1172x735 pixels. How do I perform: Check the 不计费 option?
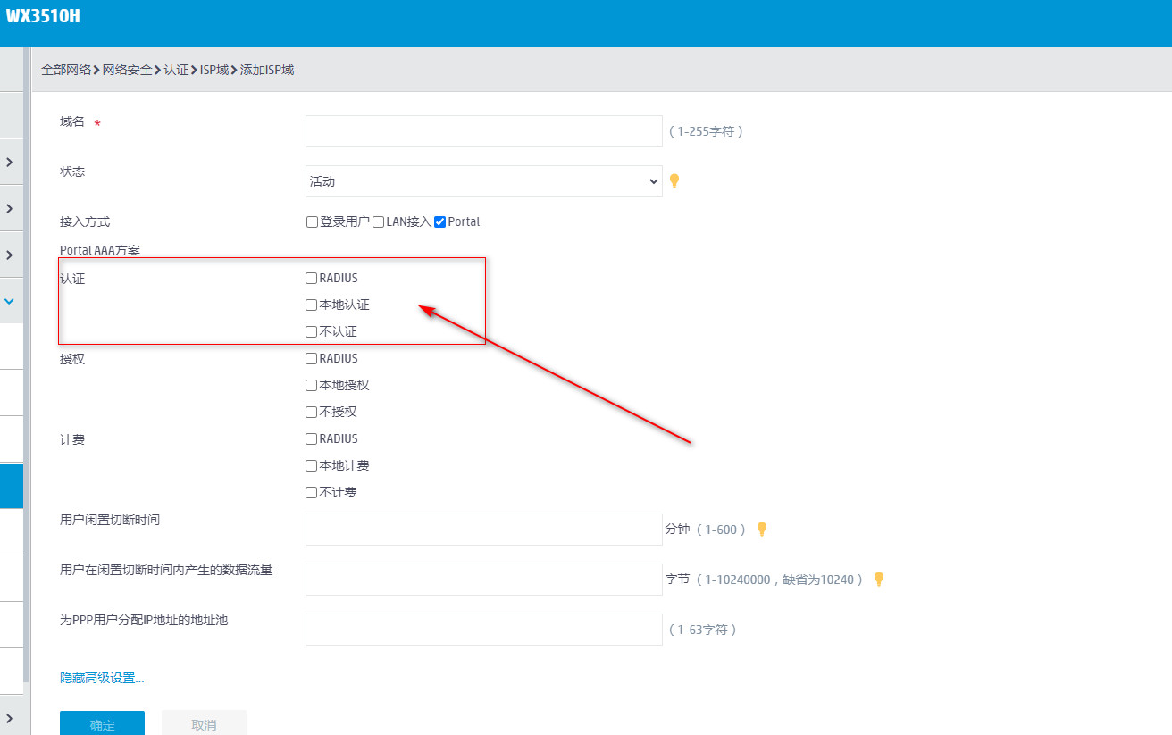pyautogui.click(x=311, y=492)
